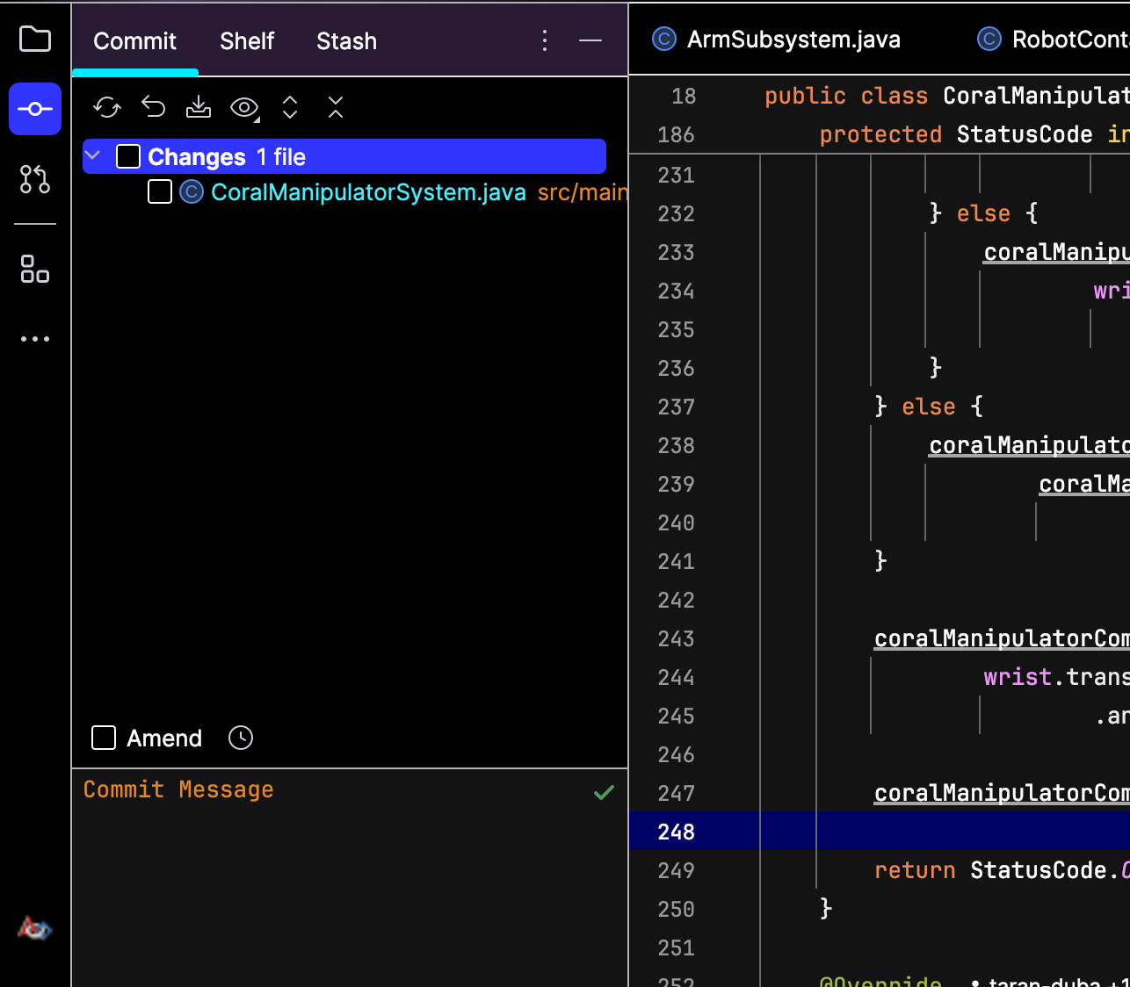
Task: Expand all changes in the tree
Action: 290,107
